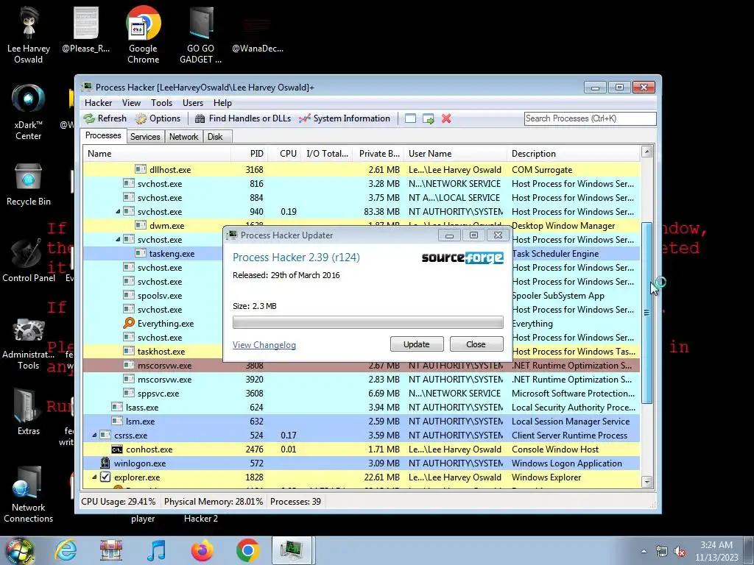Viewport: 754px width, 565px height.
Task: Open the Options gear toolbar item
Action: (158, 118)
